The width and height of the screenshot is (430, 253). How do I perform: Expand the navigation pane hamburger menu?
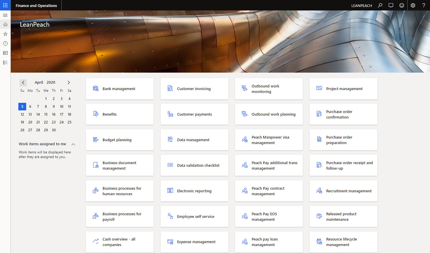[5, 15]
